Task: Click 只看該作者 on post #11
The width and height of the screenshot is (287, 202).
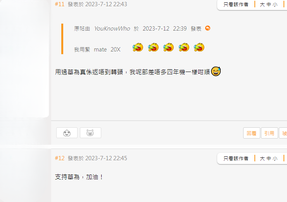Action: click(x=236, y=4)
